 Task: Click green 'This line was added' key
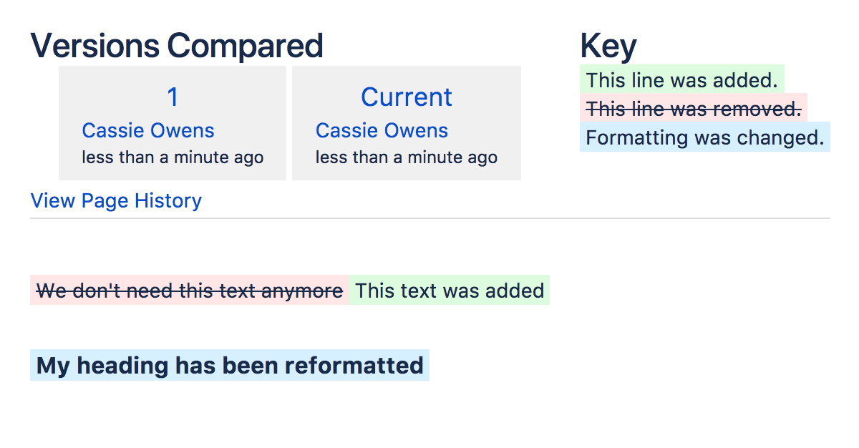tap(681, 79)
